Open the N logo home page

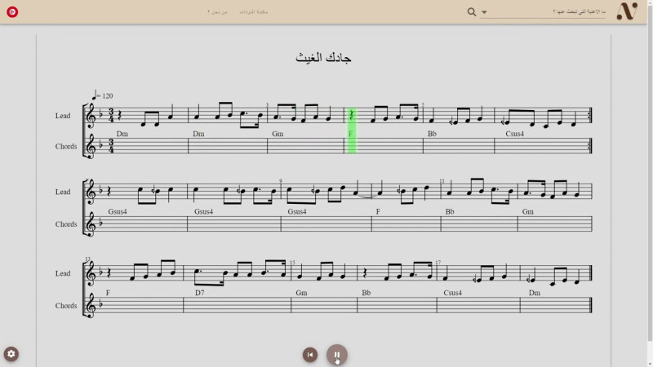coord(627,11)
